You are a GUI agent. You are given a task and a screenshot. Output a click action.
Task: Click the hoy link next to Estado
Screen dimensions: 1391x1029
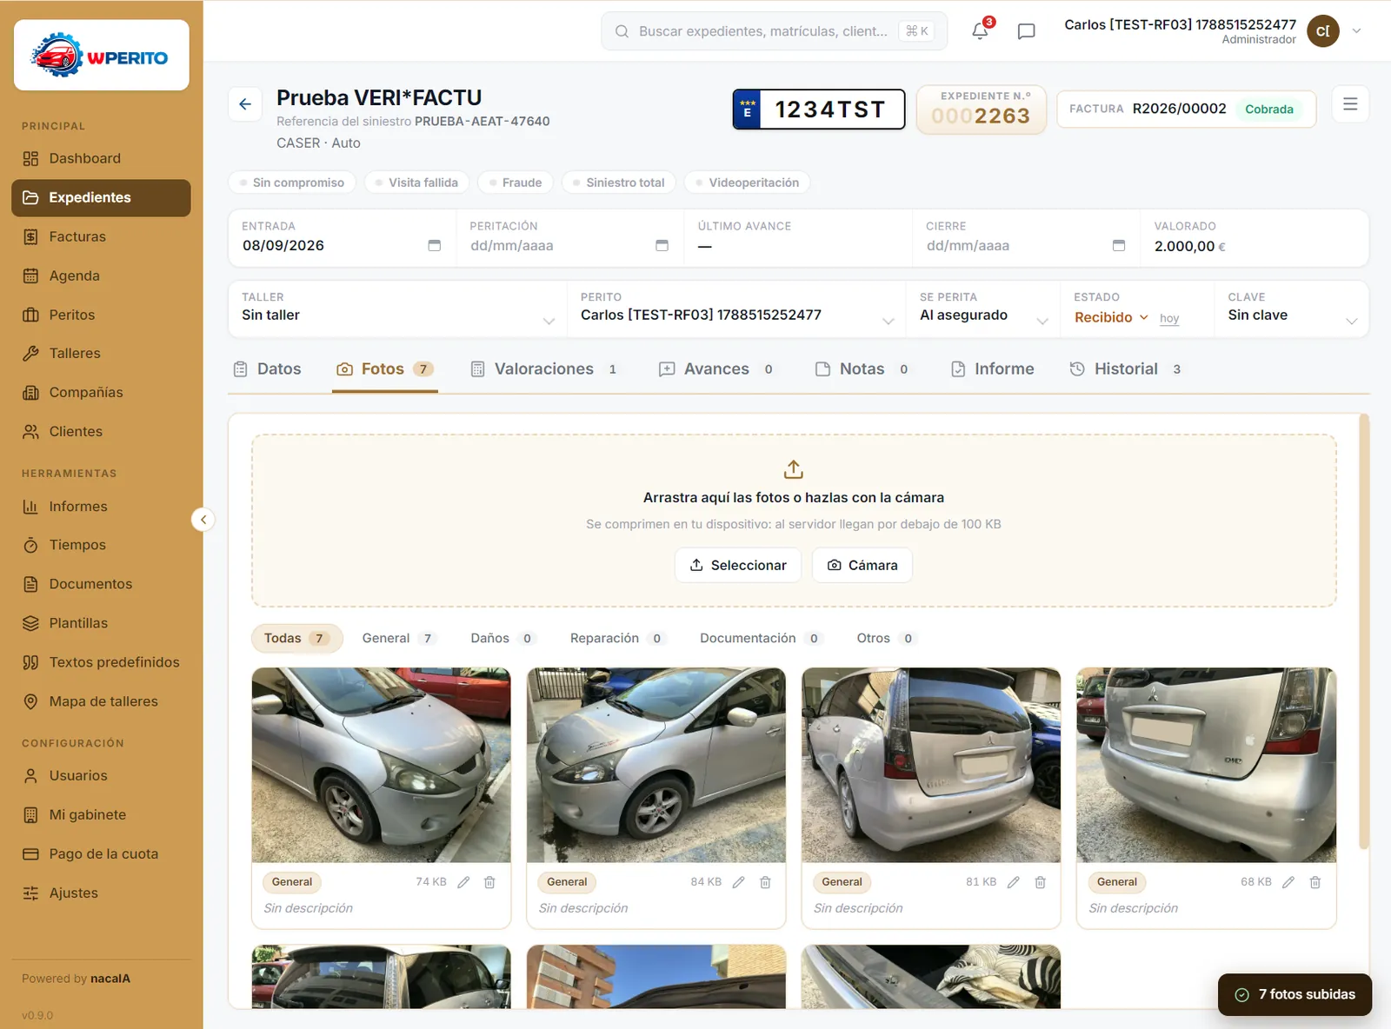1169,319
